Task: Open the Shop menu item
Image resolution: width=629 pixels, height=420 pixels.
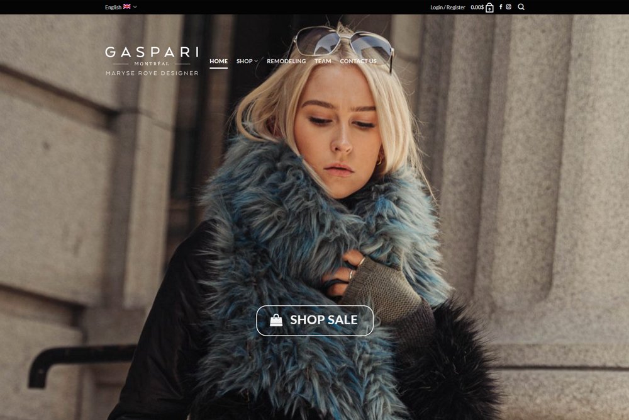Action: pyautogui.click(x=244, y=61)
